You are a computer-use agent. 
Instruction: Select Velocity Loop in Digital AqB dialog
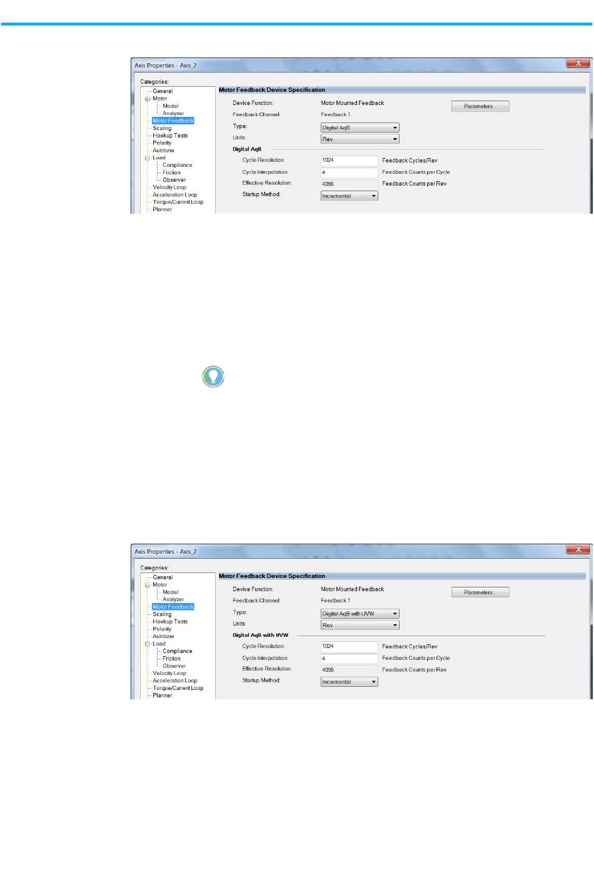click(169, 187)
